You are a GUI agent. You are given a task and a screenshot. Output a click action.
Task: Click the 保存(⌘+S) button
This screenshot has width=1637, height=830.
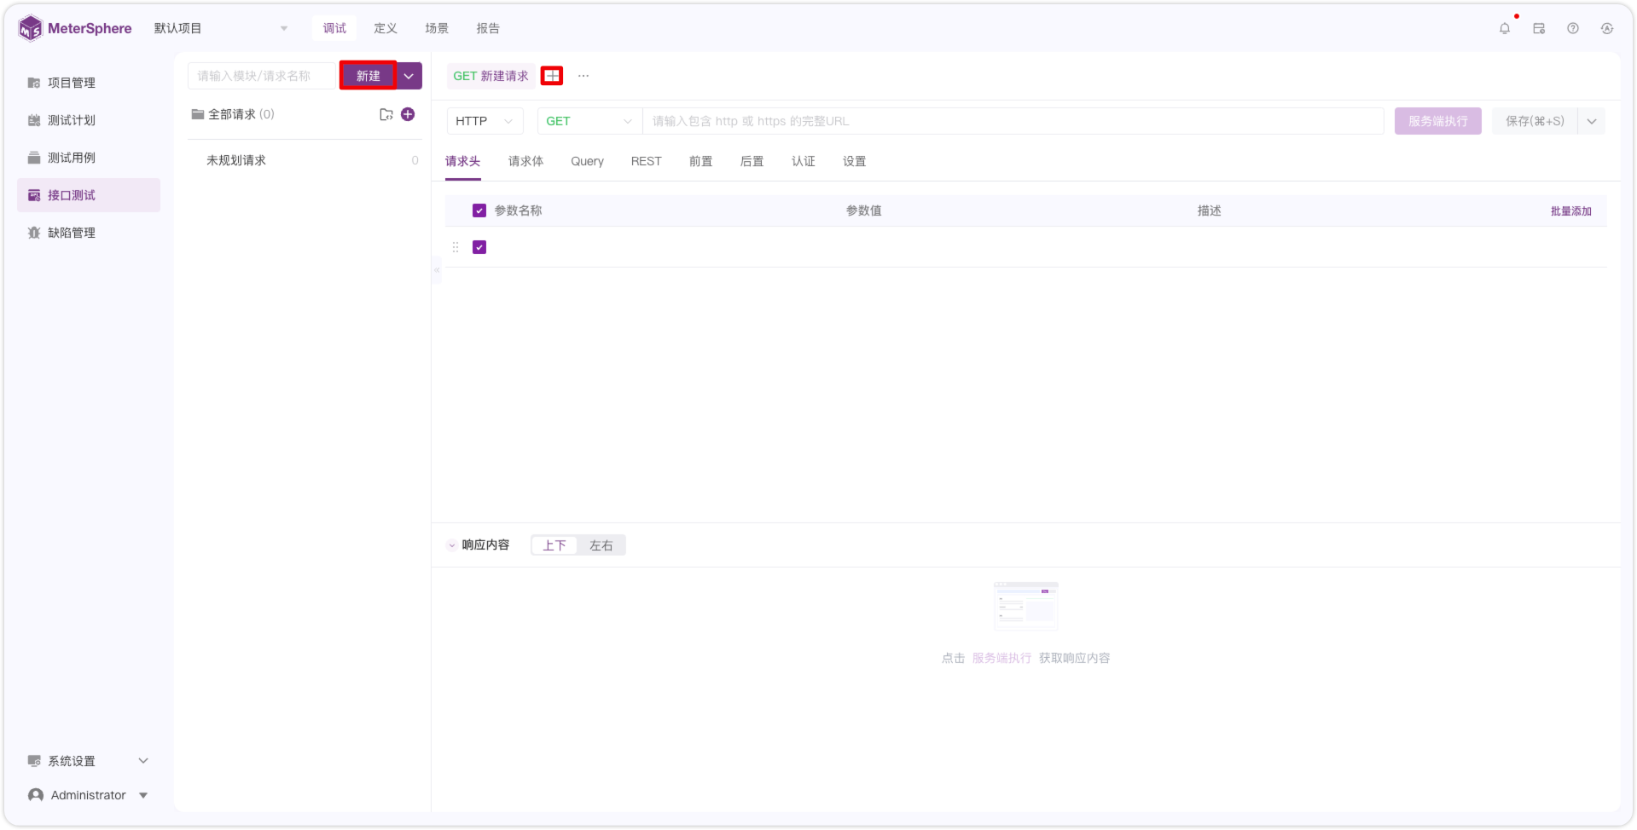(x=1535, y=121)
